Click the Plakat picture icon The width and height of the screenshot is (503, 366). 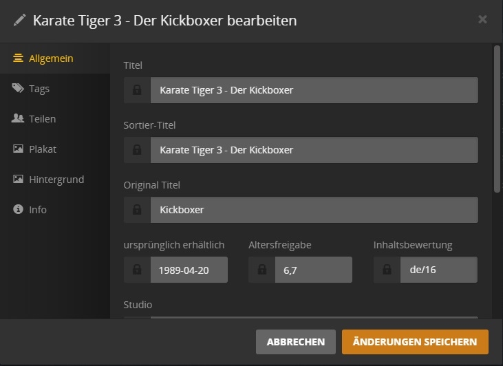pos(18,149)
